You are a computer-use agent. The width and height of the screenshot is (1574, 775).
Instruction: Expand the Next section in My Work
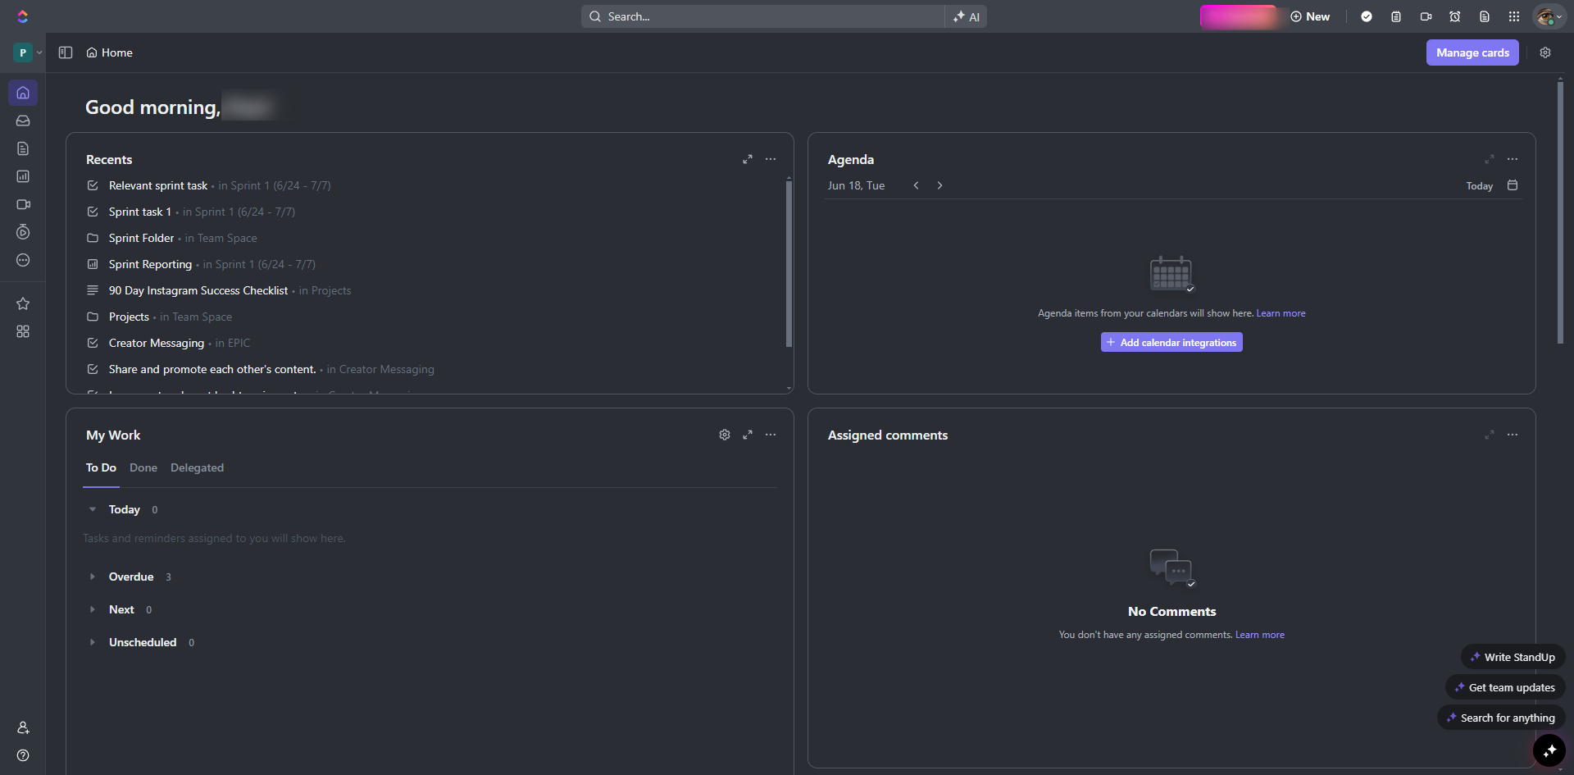[93, 609]
